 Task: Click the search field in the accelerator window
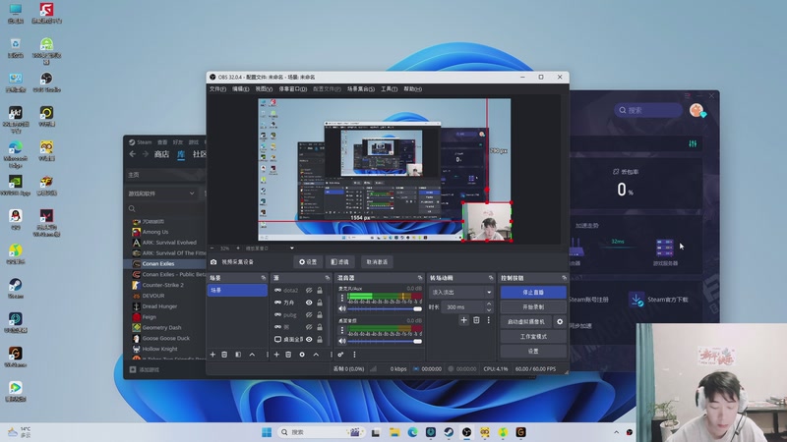[x=648, y=110]
